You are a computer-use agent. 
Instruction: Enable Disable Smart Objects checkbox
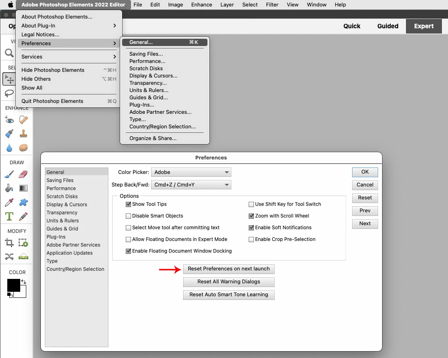point(128,216)
